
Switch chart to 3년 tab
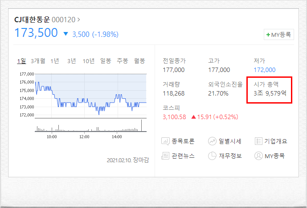[72, 61]
